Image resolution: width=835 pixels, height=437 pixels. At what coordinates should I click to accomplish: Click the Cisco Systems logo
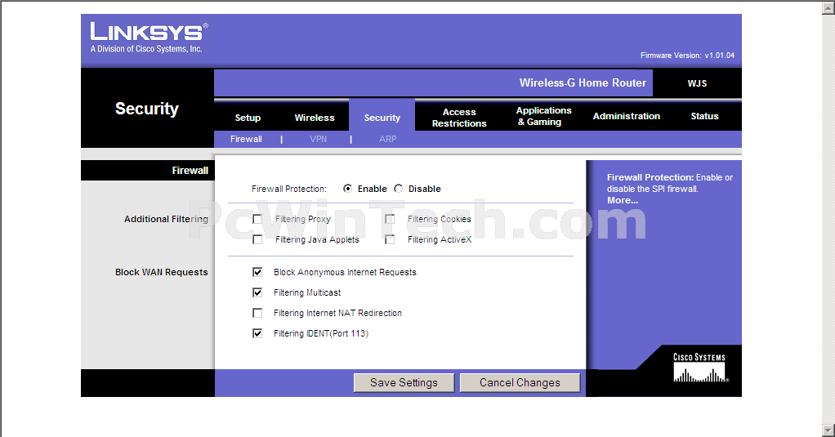(x=699, y=368)
